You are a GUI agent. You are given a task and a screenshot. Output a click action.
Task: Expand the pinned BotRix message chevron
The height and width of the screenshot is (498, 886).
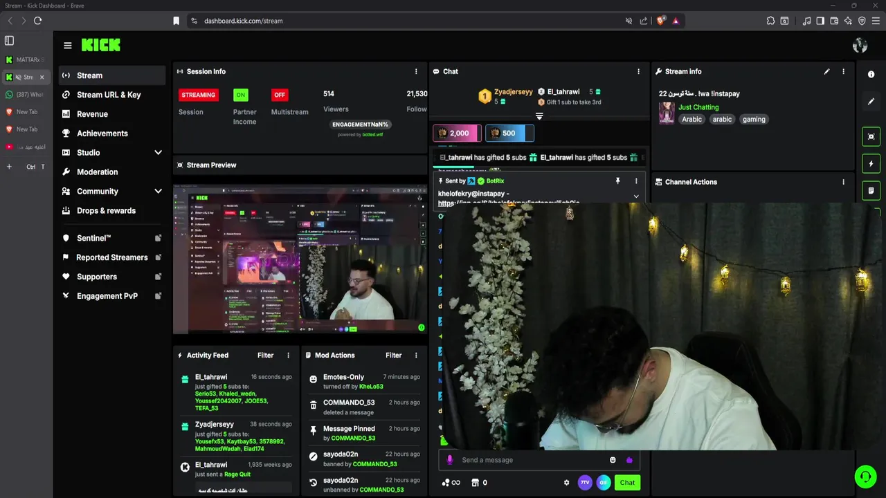click(636, 196)
